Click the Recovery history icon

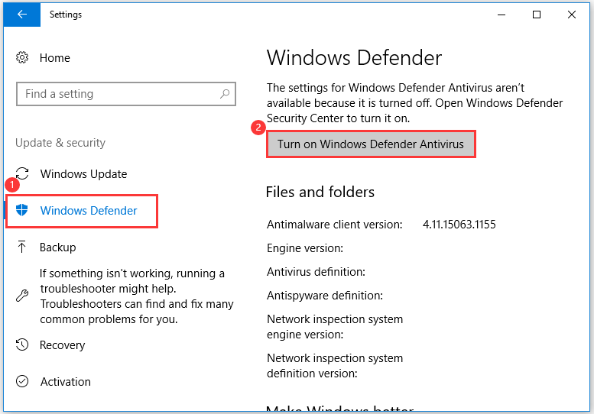pyautogui.click(x=22, y=344)
